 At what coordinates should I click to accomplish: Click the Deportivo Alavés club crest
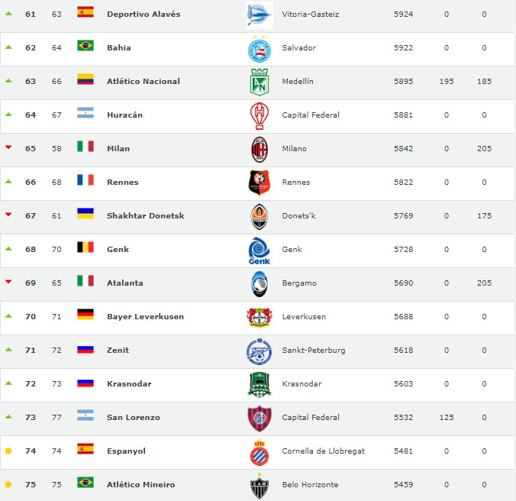(260, 15)
